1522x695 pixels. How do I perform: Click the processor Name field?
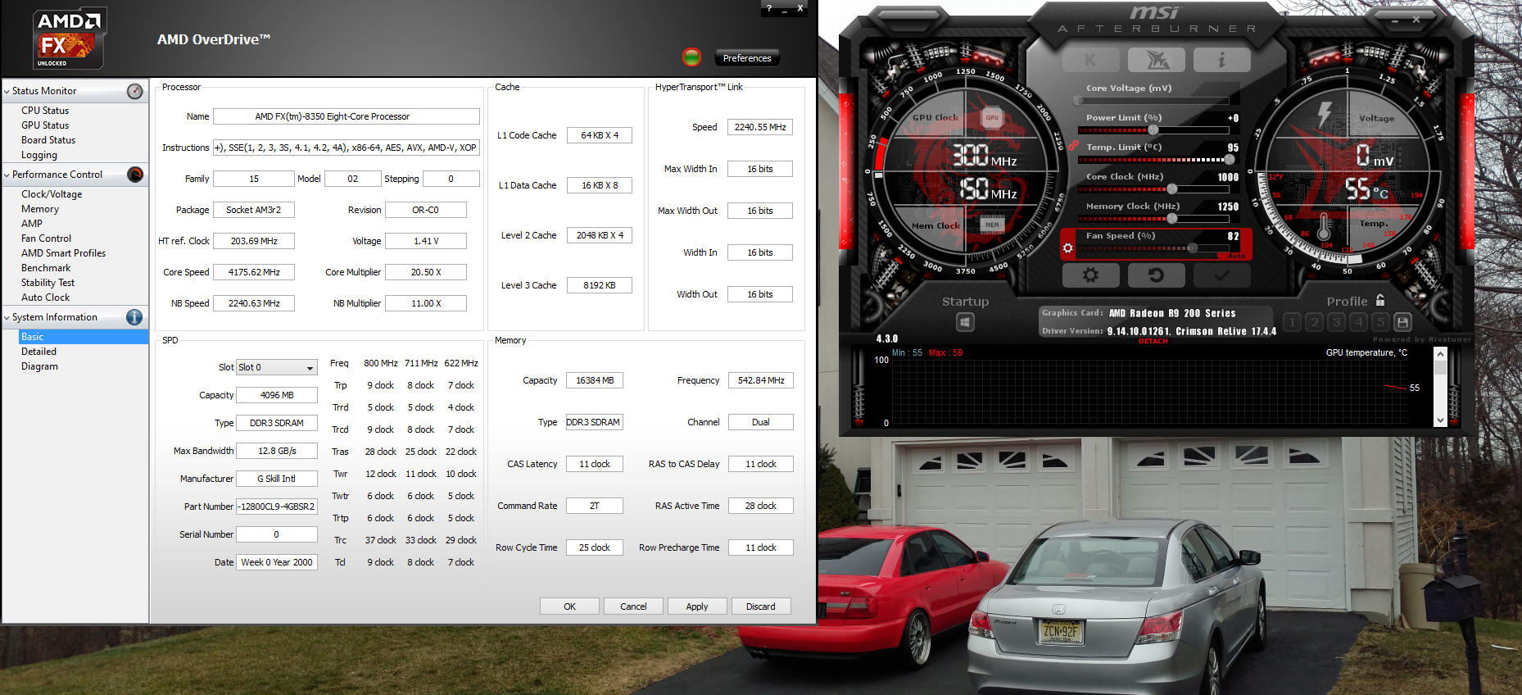pyautogui.click(x=347, y=116)
